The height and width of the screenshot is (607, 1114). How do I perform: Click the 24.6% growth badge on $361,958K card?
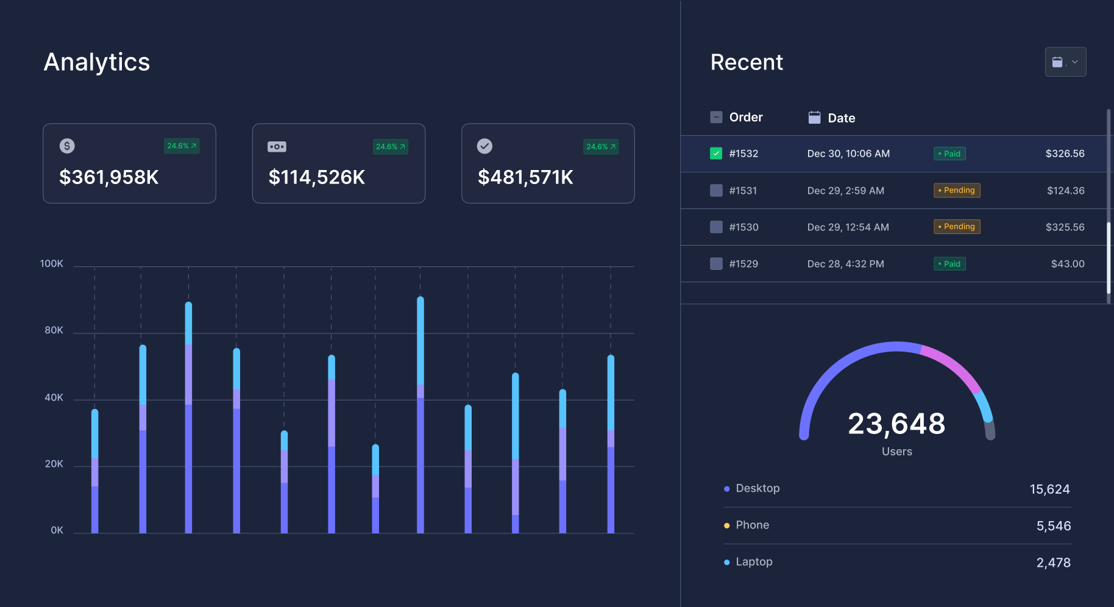182,146
